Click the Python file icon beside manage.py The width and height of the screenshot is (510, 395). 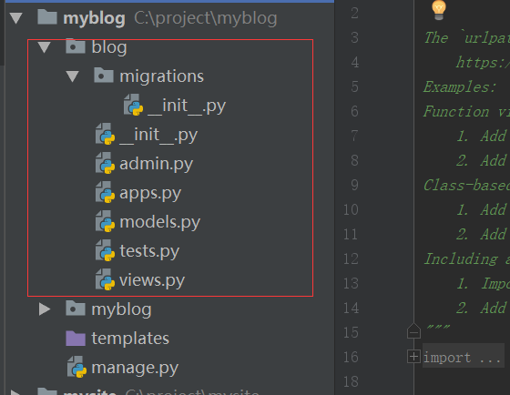pyautogui.click(x=76, y=367)
